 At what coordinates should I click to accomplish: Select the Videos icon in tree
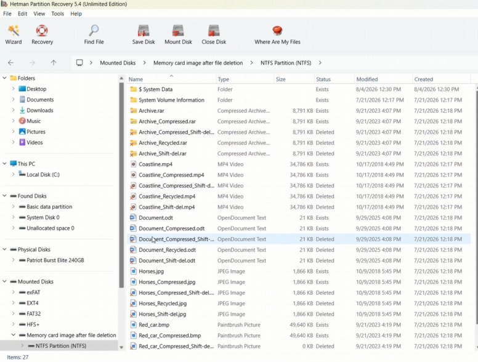[x=22, y=142]
